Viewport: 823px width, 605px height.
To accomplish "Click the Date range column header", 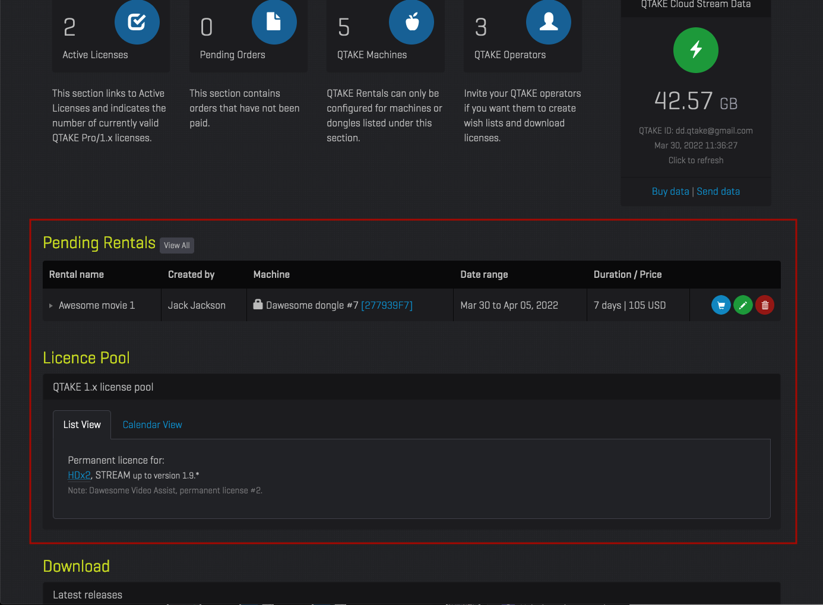I will 484,274.
